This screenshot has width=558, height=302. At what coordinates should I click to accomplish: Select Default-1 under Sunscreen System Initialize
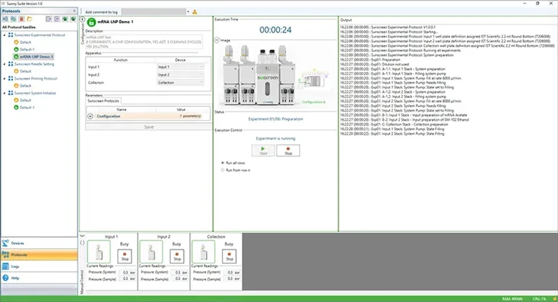pyautogui.click(x=27, y=107)
